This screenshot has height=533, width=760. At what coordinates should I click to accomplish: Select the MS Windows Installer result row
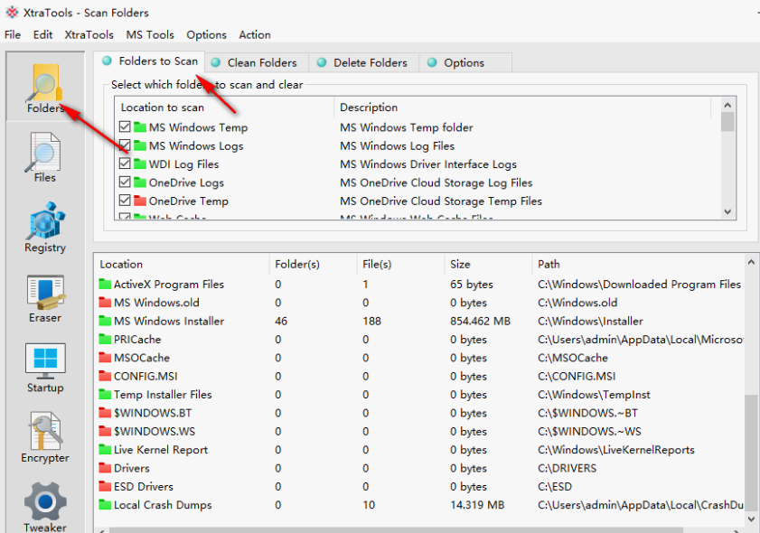pyautogui.click(x=168, y=321)
